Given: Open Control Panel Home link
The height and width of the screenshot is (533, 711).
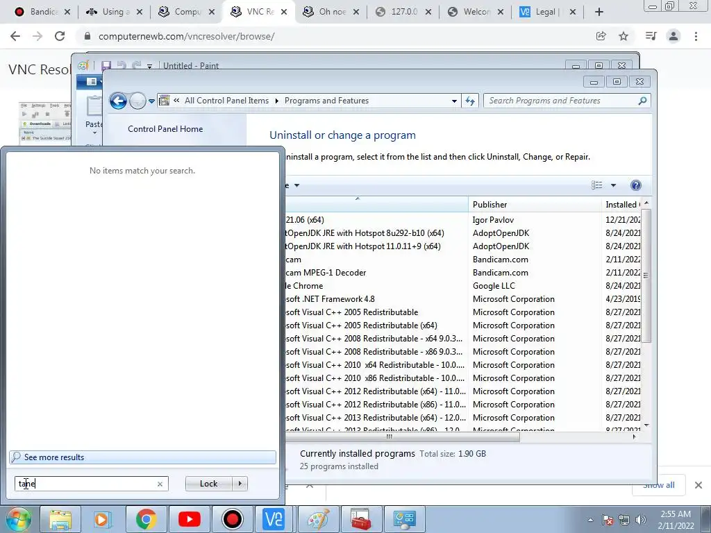Looking at the screenshot, I should [165, 128].
